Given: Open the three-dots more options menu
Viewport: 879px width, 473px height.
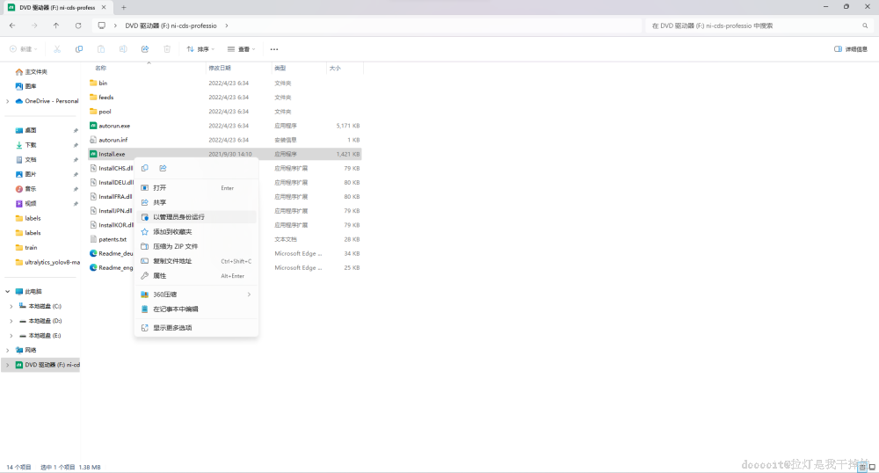Looking at the screenshot, I should pyautogui.click(x=274, y=49).
